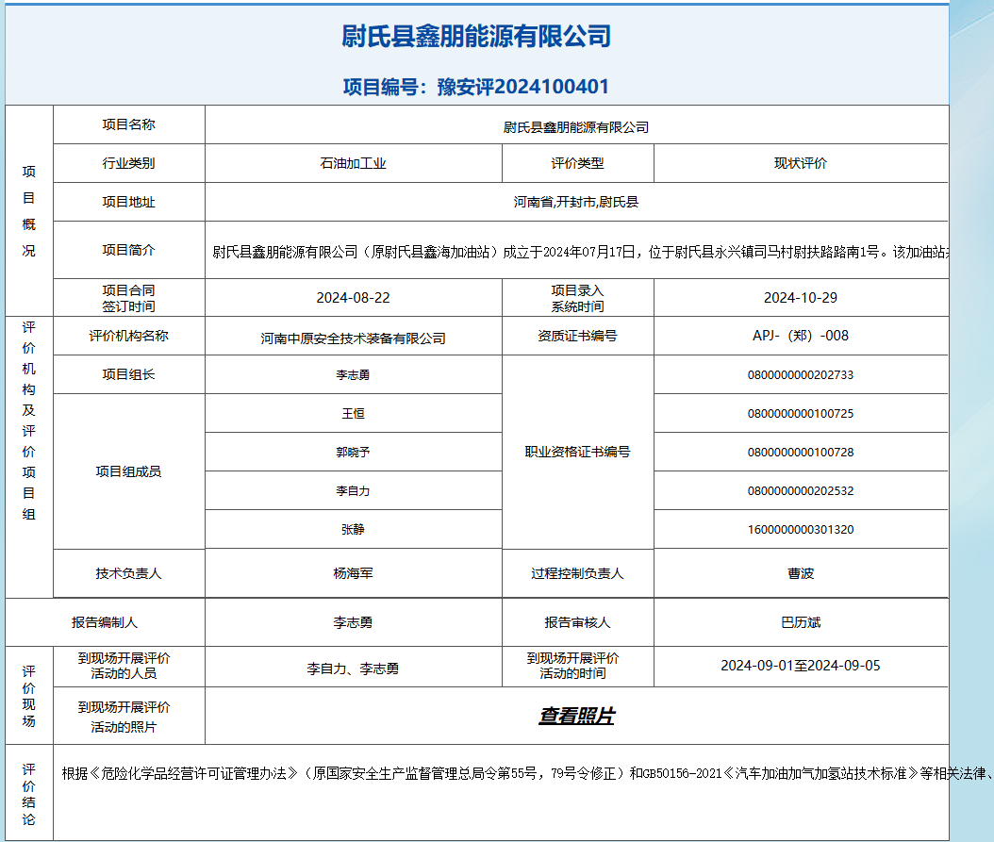994x842 pixels.
Task: Click the 项目名称 label cell
Action: pos(128,124)
